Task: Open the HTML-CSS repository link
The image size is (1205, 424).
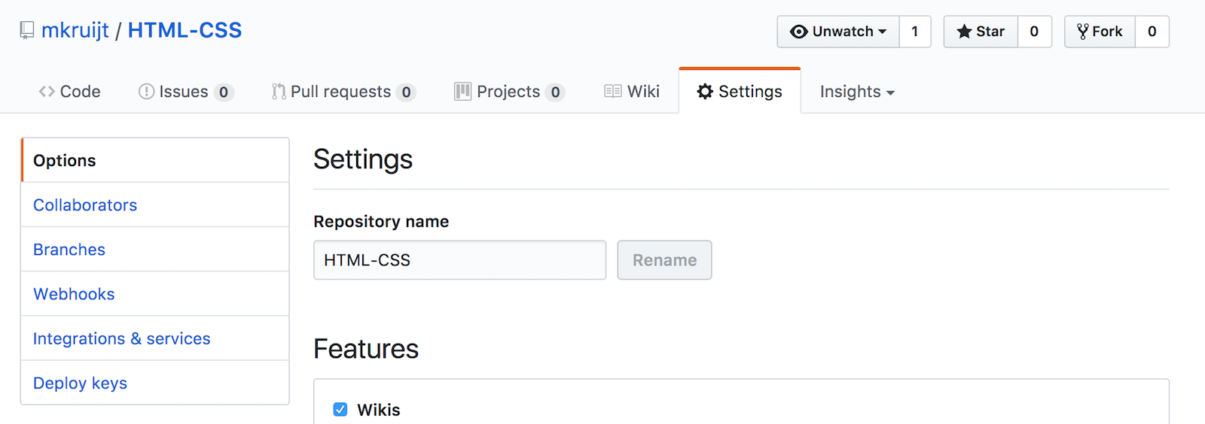Action: [x=185, y=30]
